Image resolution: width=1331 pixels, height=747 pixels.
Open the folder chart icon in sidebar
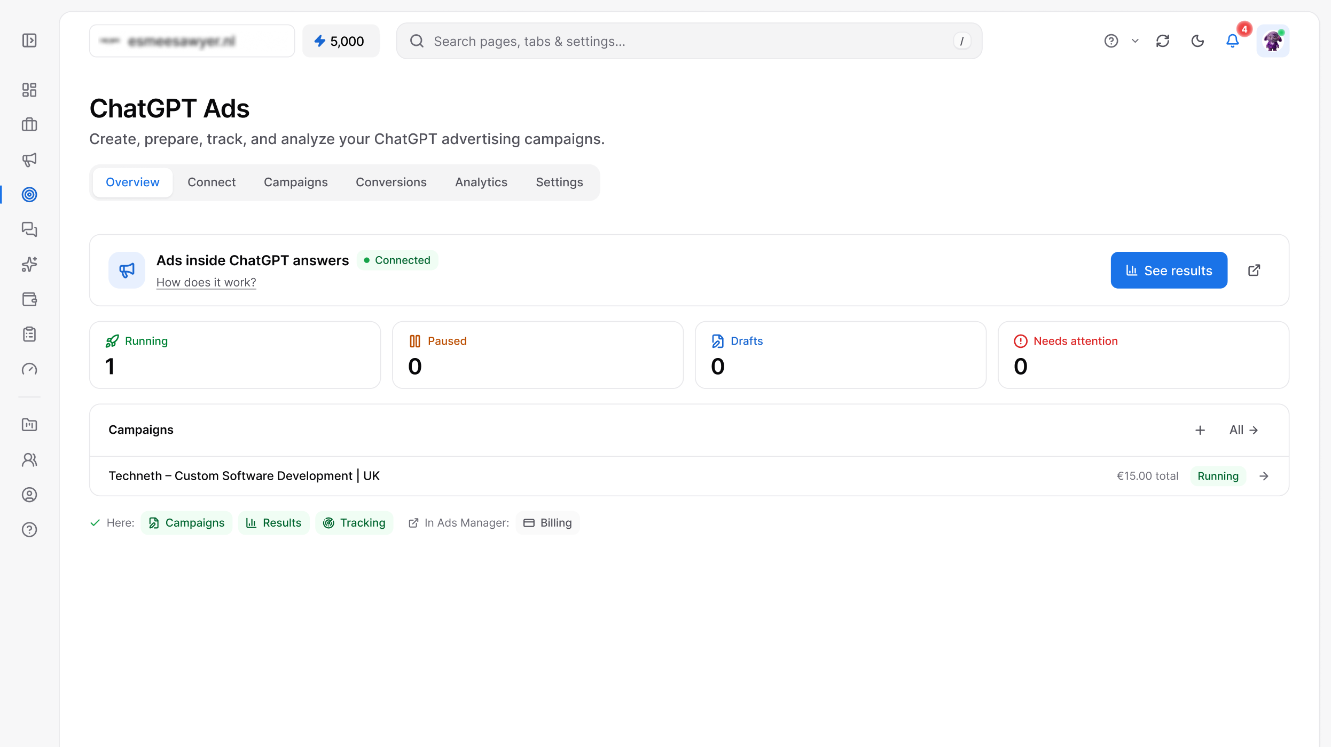[x=29, y=425]
